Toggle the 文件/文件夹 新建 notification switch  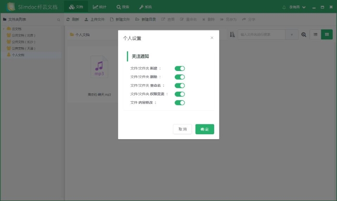(x=180, y=69)
